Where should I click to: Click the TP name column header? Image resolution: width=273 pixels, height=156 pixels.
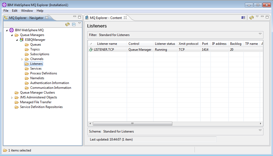pos(252,44)
